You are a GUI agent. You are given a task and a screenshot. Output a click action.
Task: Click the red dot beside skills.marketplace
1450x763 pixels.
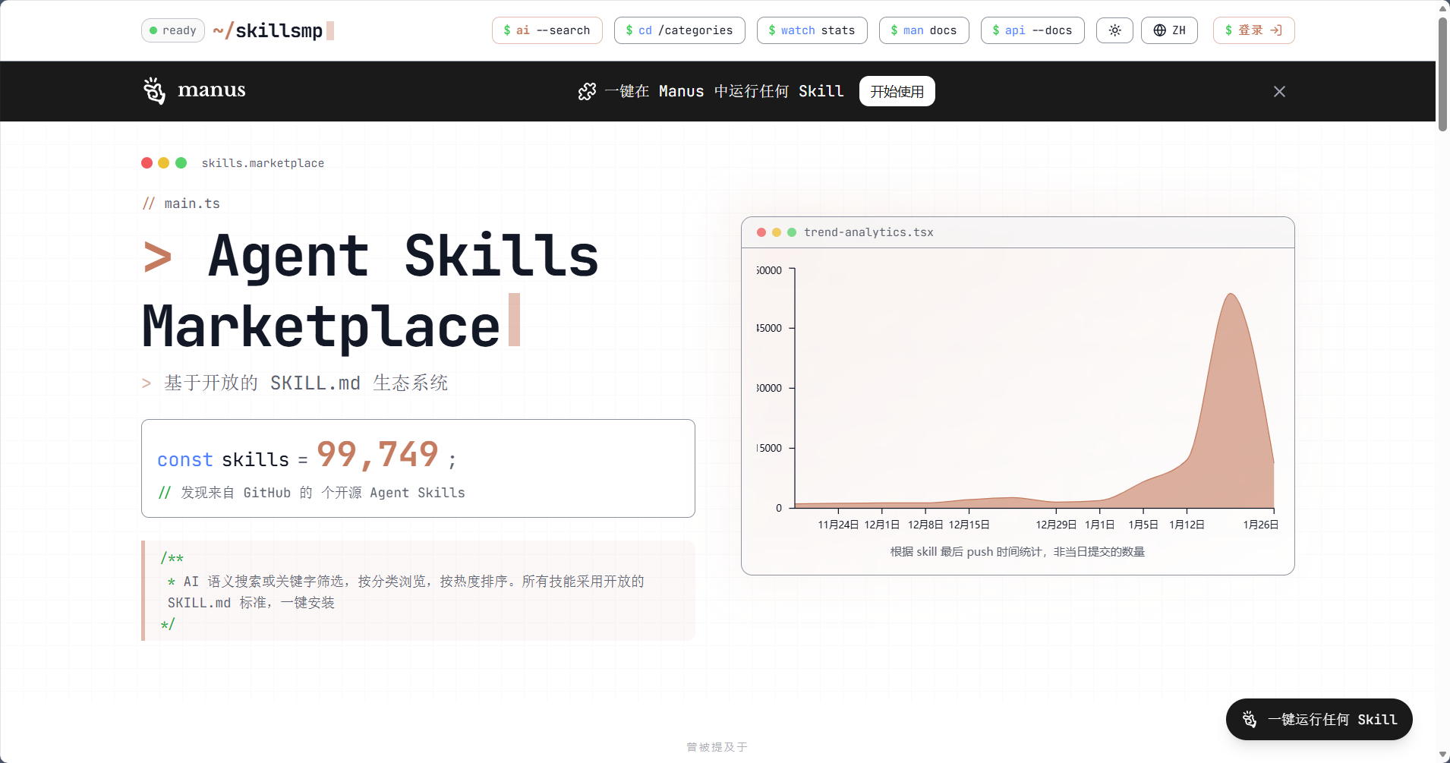(x=147, y=162)
